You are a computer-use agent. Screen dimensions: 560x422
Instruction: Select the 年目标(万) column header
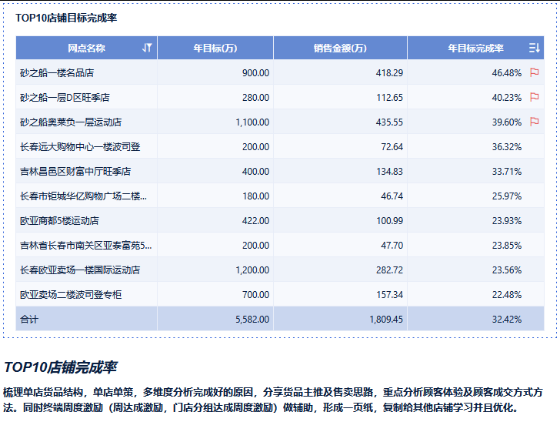[x=215, y=48]
